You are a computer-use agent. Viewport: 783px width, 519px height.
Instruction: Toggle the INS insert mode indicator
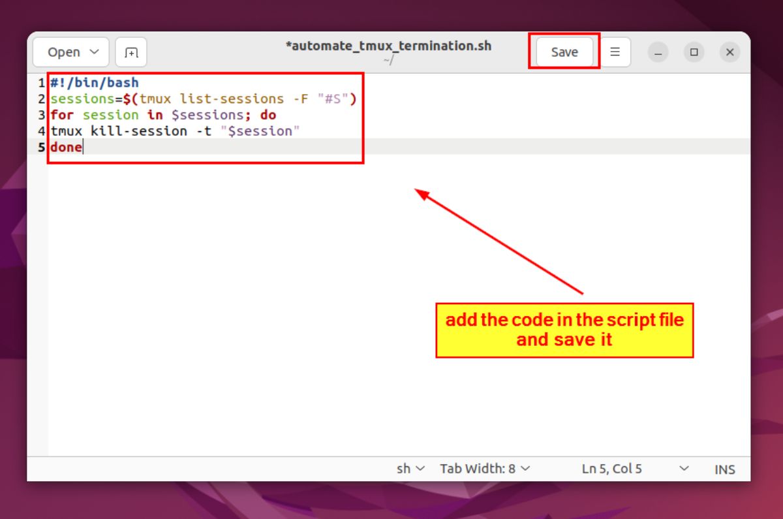[x=724, y=469]
